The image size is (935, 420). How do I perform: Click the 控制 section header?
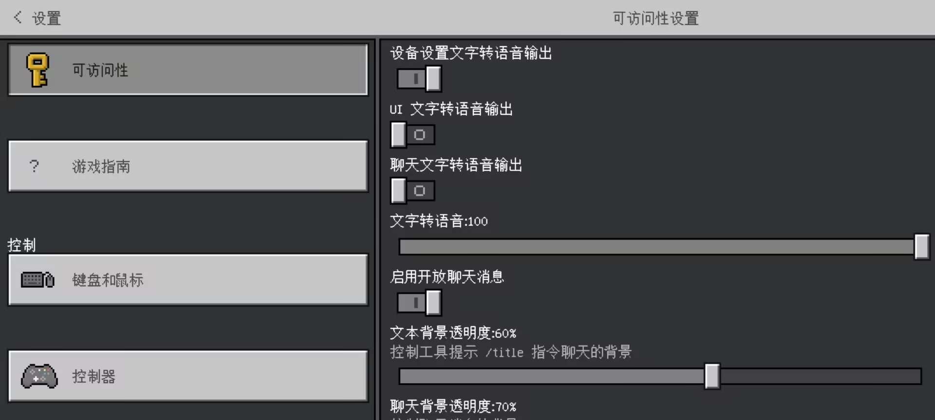(22, 245)
